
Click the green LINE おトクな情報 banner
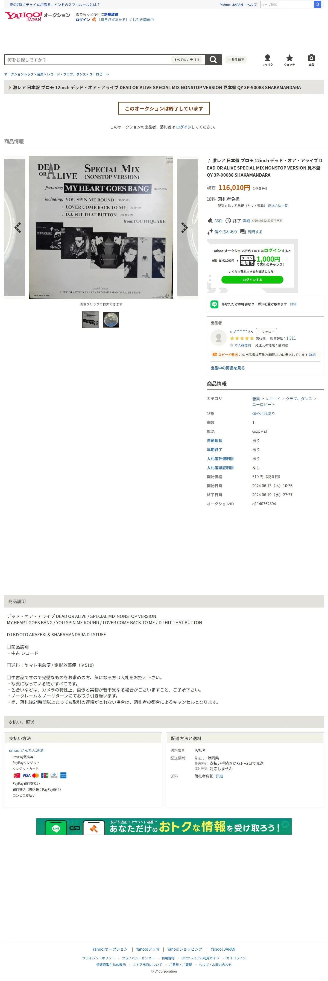point(164,826)
